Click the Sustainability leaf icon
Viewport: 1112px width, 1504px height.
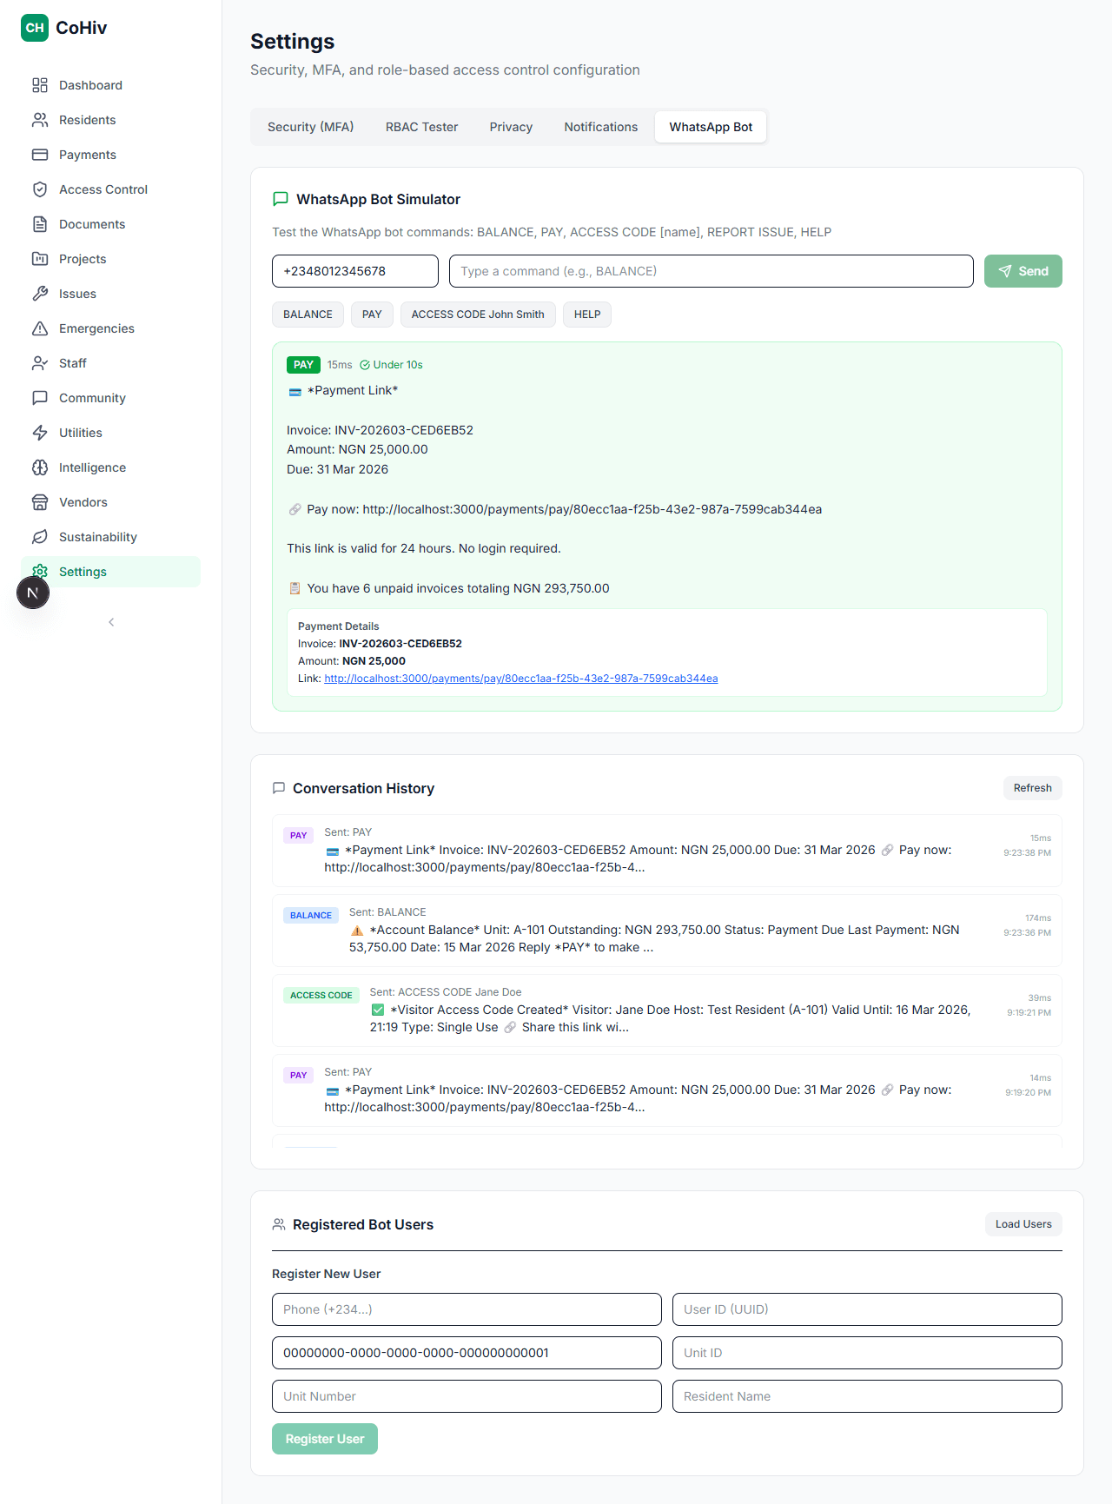[40, 537]
